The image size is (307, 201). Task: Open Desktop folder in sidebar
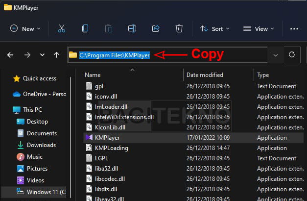point(32,122)
